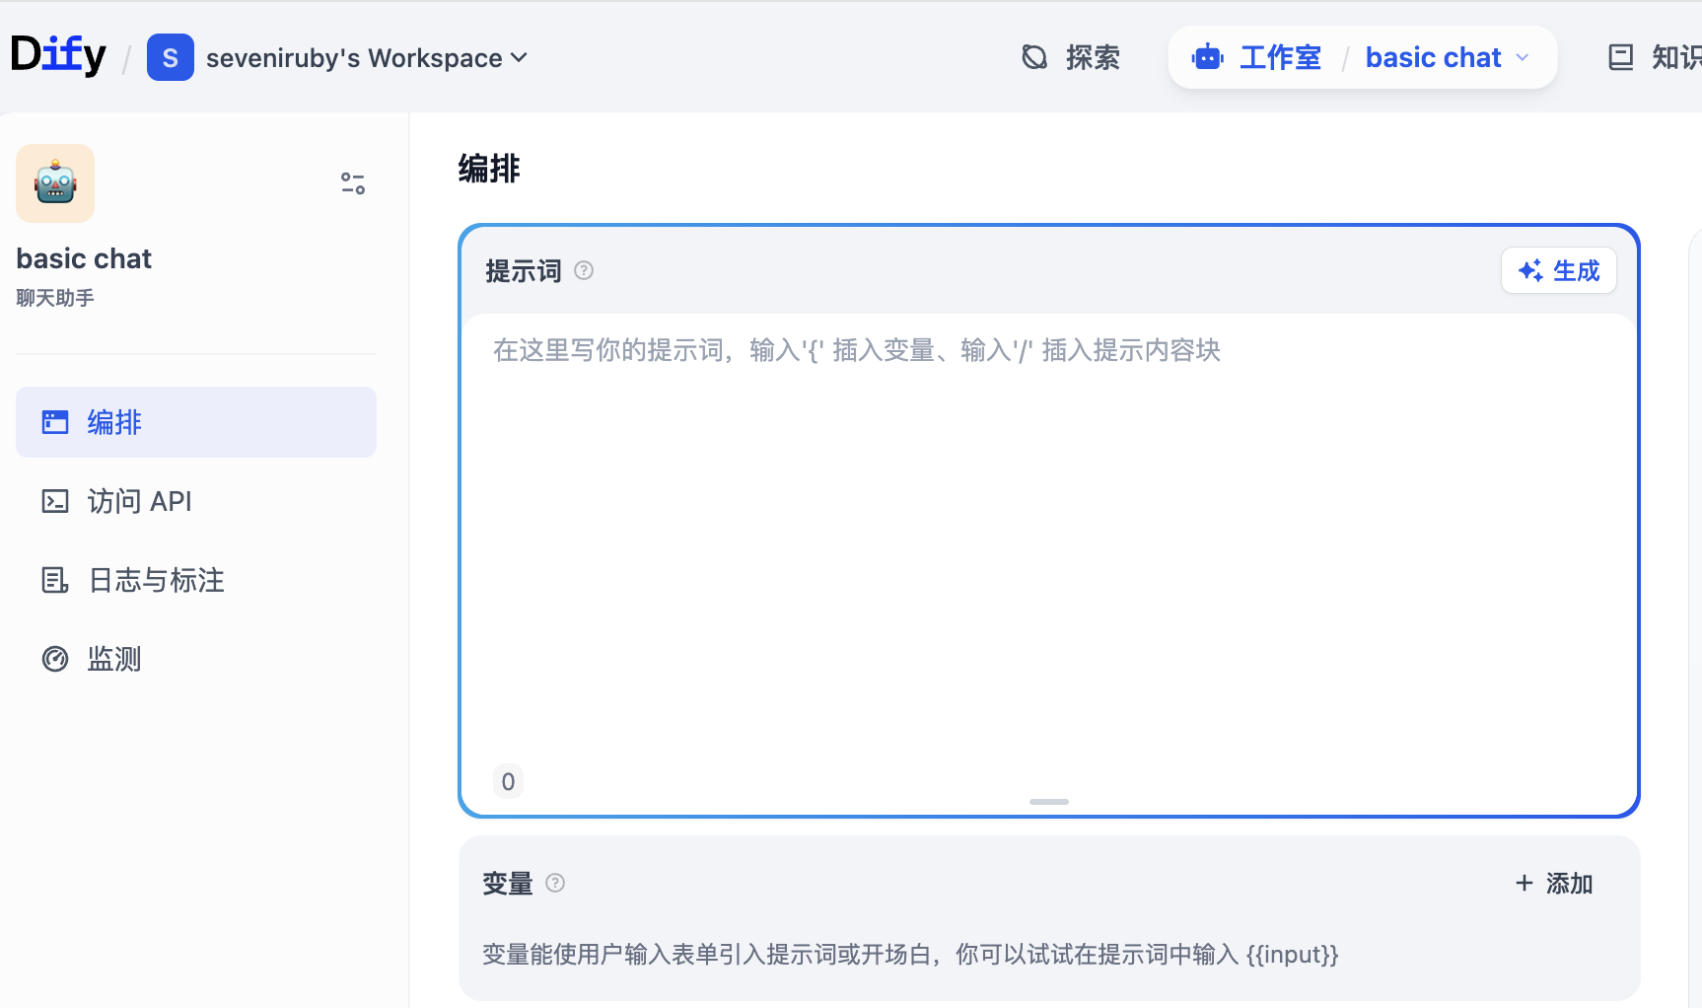Focus the 提示词 prompt text area
This screenshot has width=1702, height=1008.
1048,542
